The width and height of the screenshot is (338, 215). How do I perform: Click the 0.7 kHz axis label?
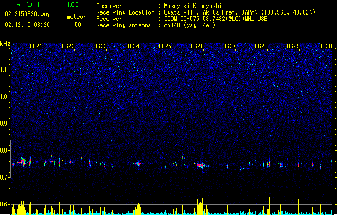pos(4,177)
